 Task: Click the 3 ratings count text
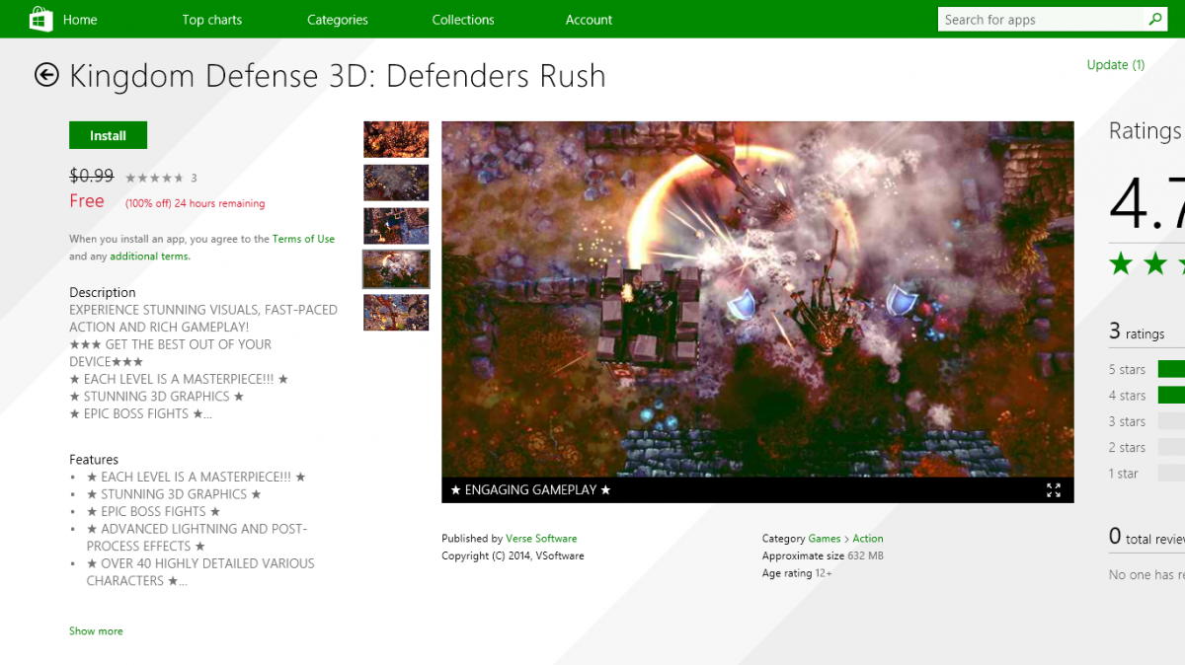(1137, 332)
